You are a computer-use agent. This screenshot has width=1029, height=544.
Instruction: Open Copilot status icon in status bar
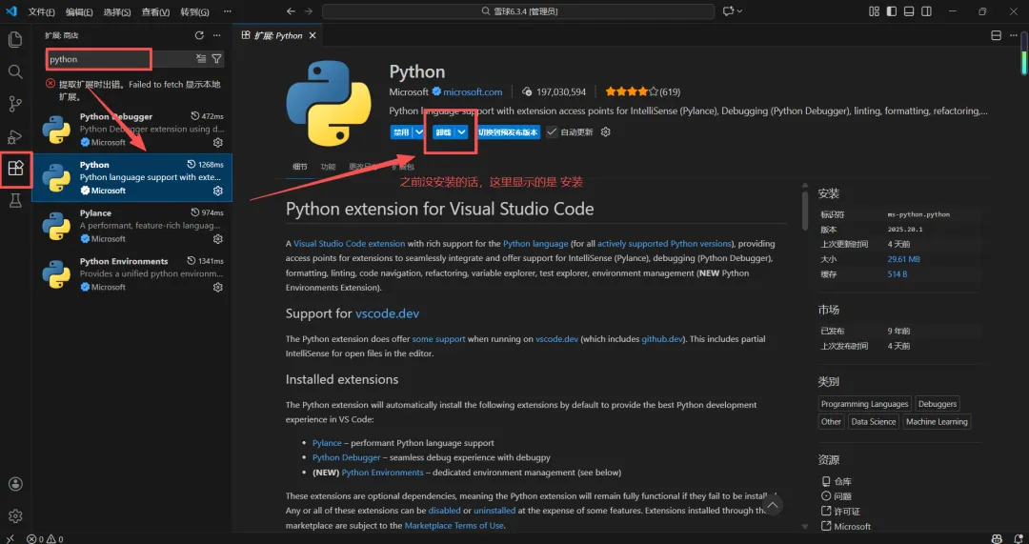click(997, 538)
